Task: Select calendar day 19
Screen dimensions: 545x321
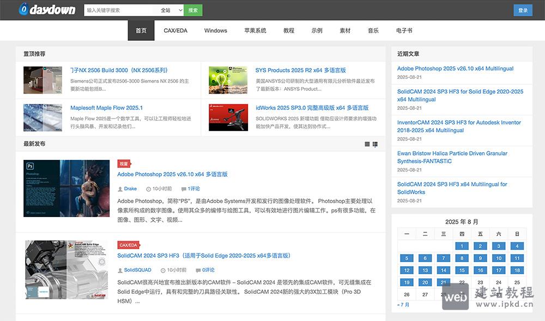Action: tap(407, 282)
